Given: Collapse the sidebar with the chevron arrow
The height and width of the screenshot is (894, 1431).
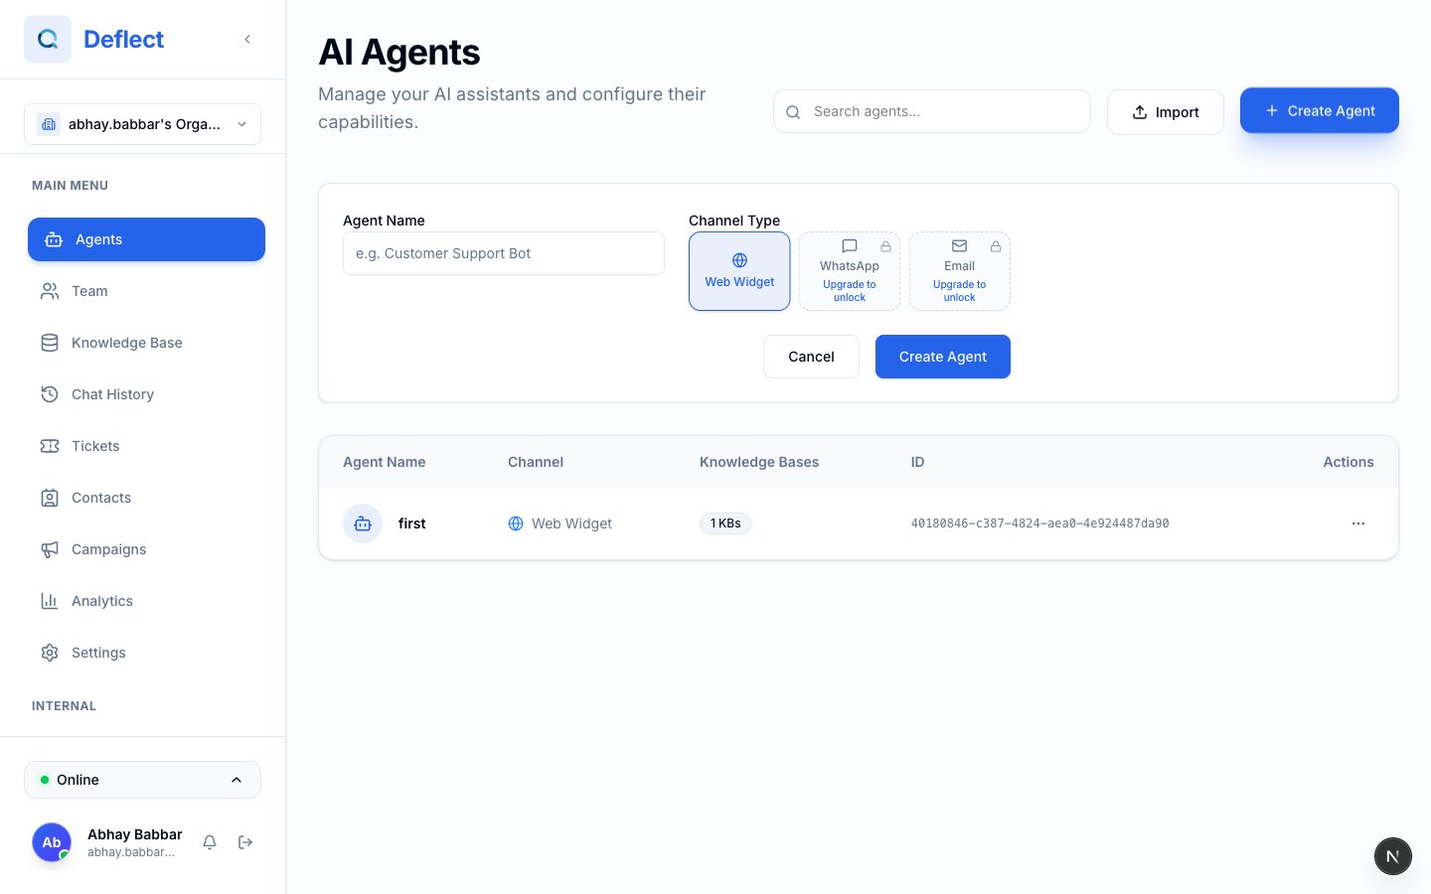Looking at the screenshot, I should (x=247, y=40).
